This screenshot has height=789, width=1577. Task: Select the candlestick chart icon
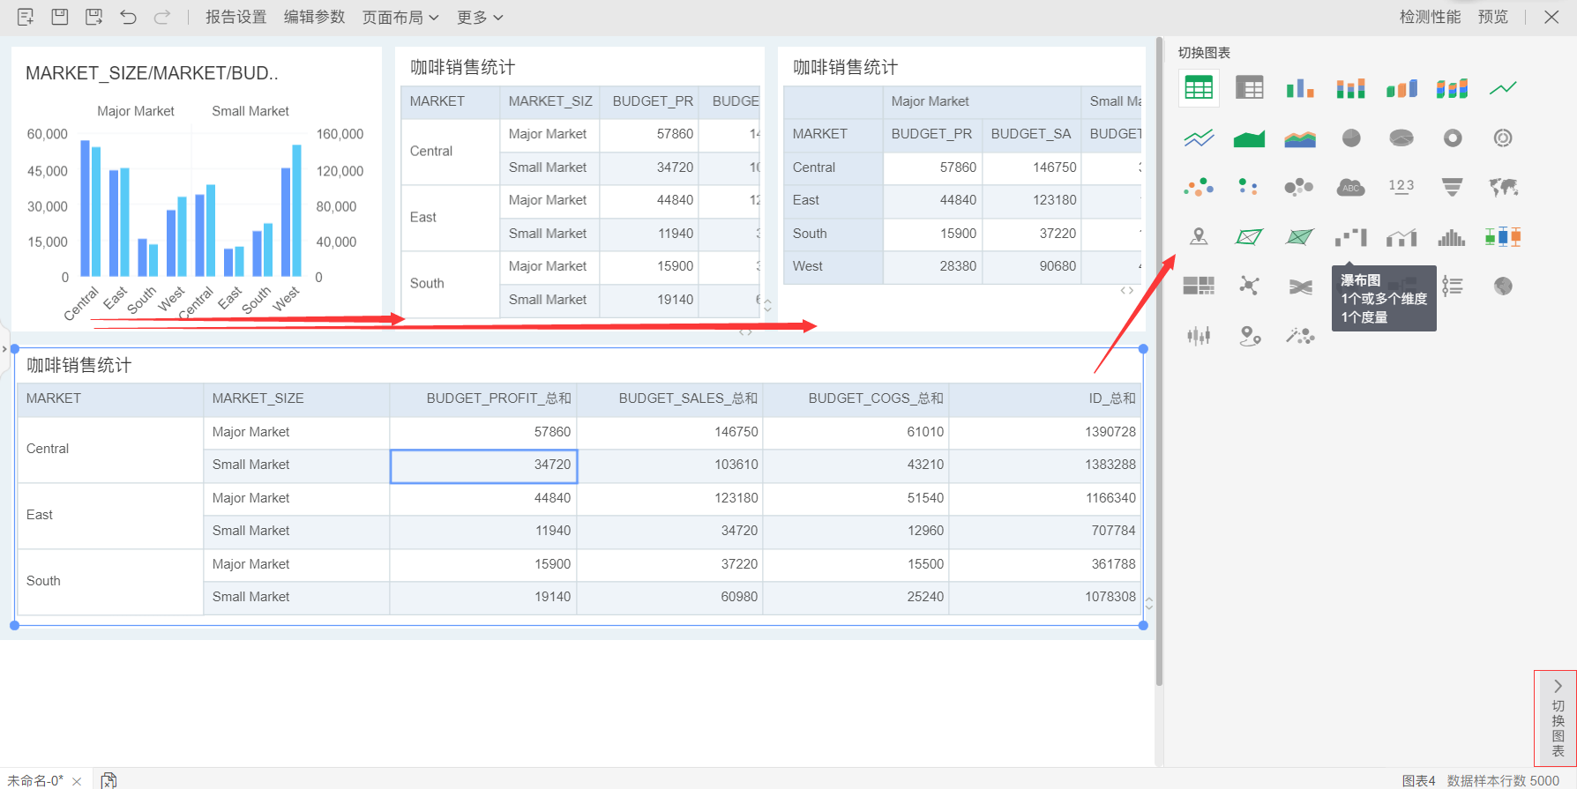pyautogui.click(x=1199, y=335)
